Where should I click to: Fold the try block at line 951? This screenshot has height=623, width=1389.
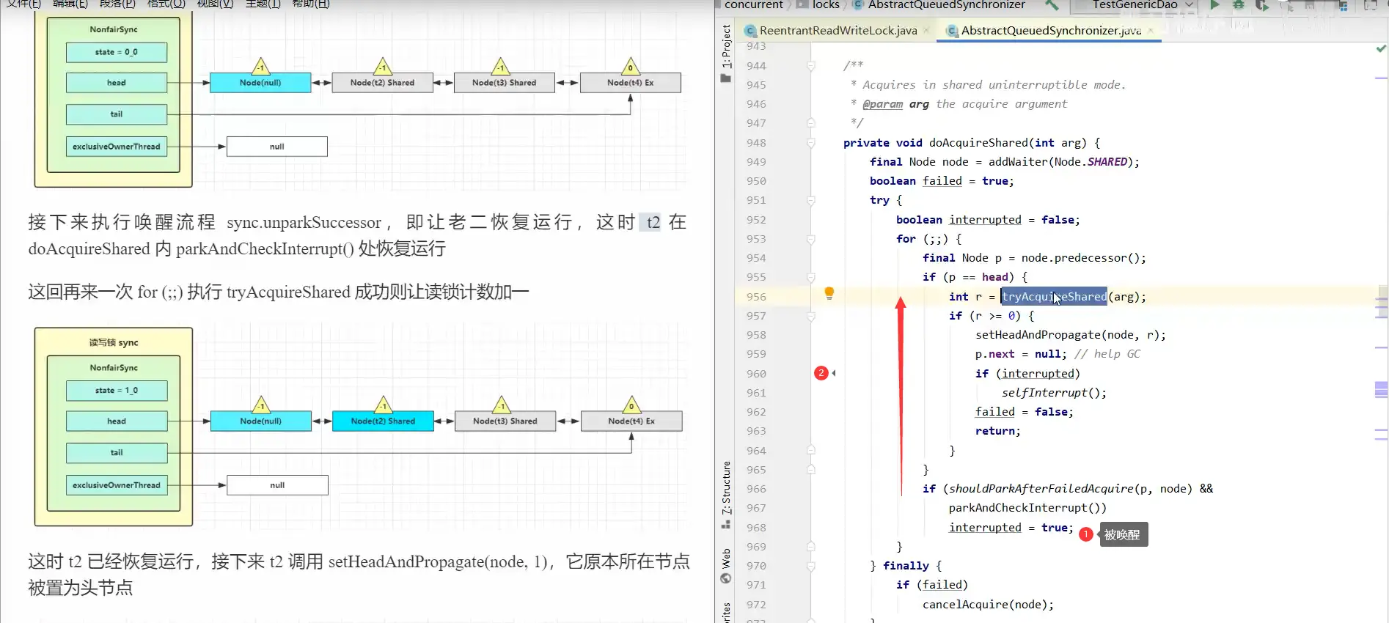[811, 200]
